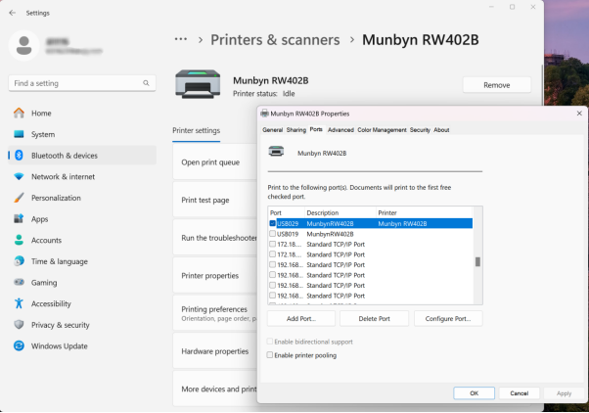Click the Accessibility figure icon
The width and height of the screenshot is (589, 413).
coord(19,303)
